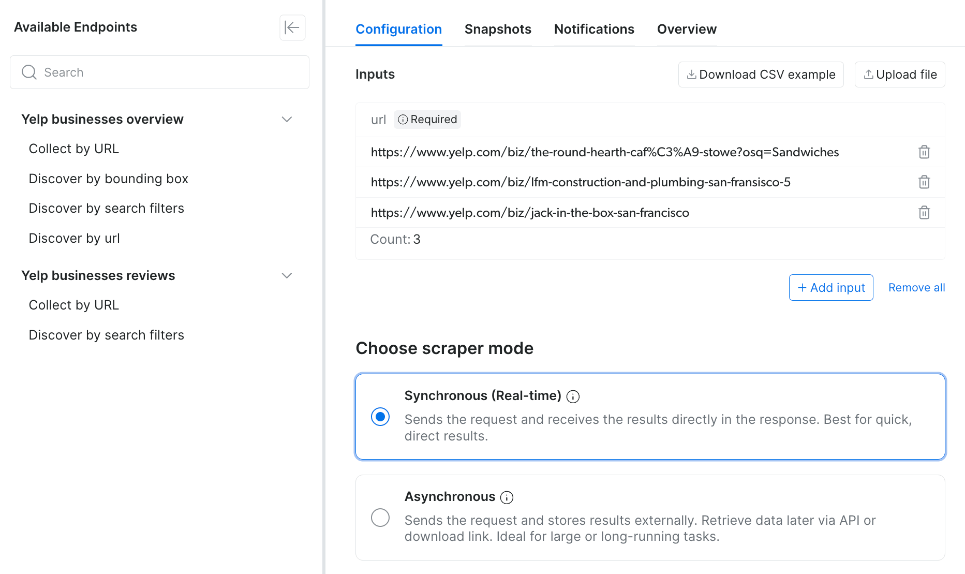The height and width of the screenshot is (574, 965).
Task: Click the Add input button
Action: point(831,288)
